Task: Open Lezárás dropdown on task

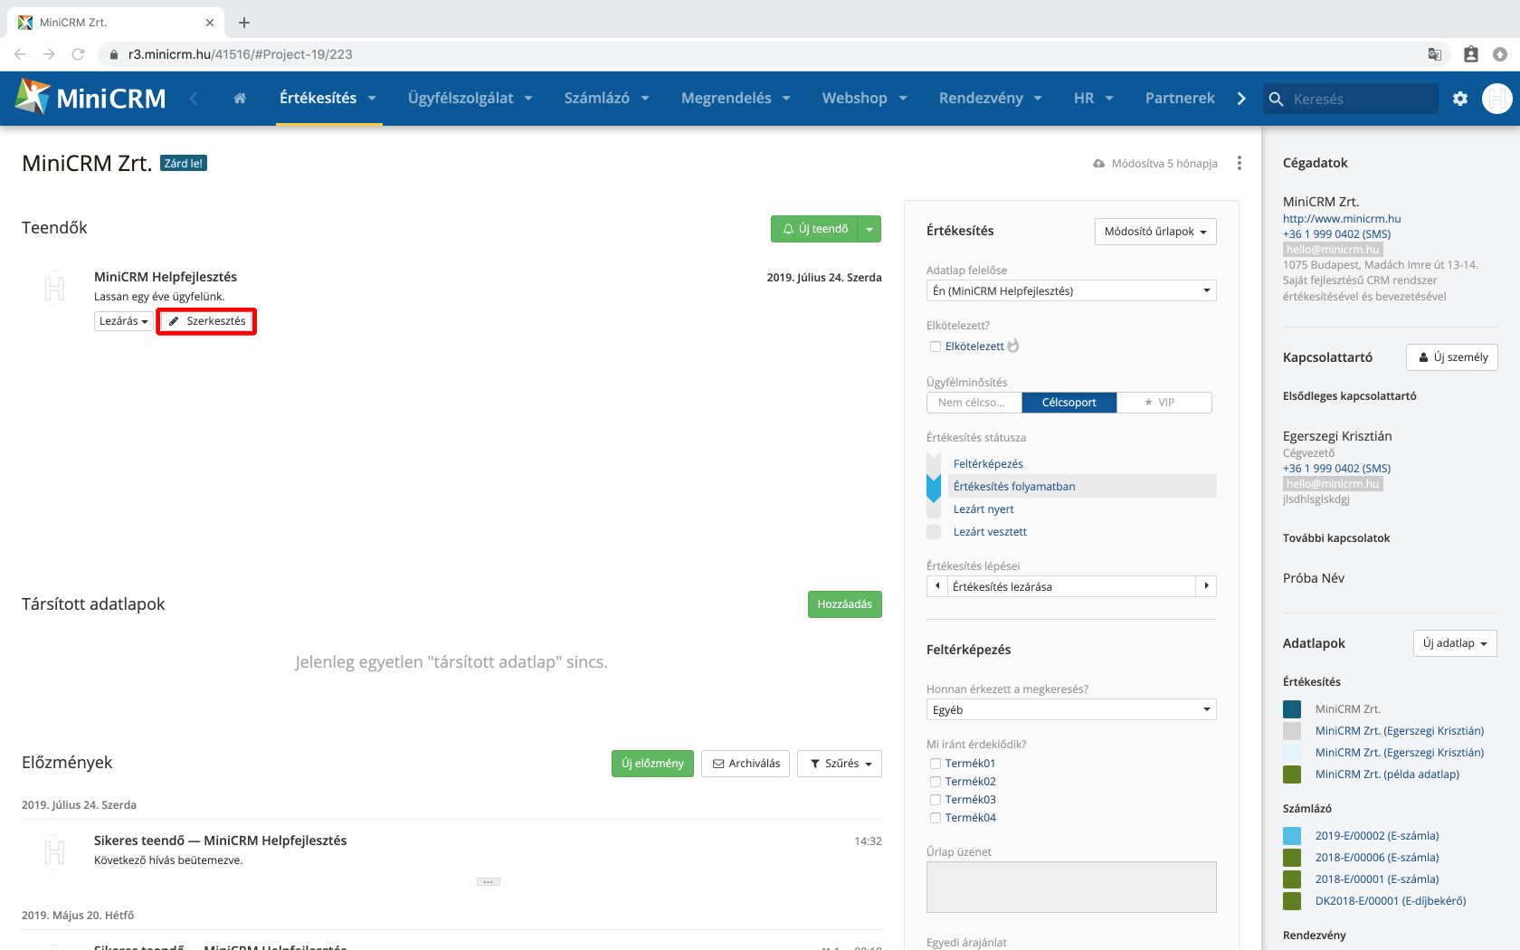Action: 123,321
